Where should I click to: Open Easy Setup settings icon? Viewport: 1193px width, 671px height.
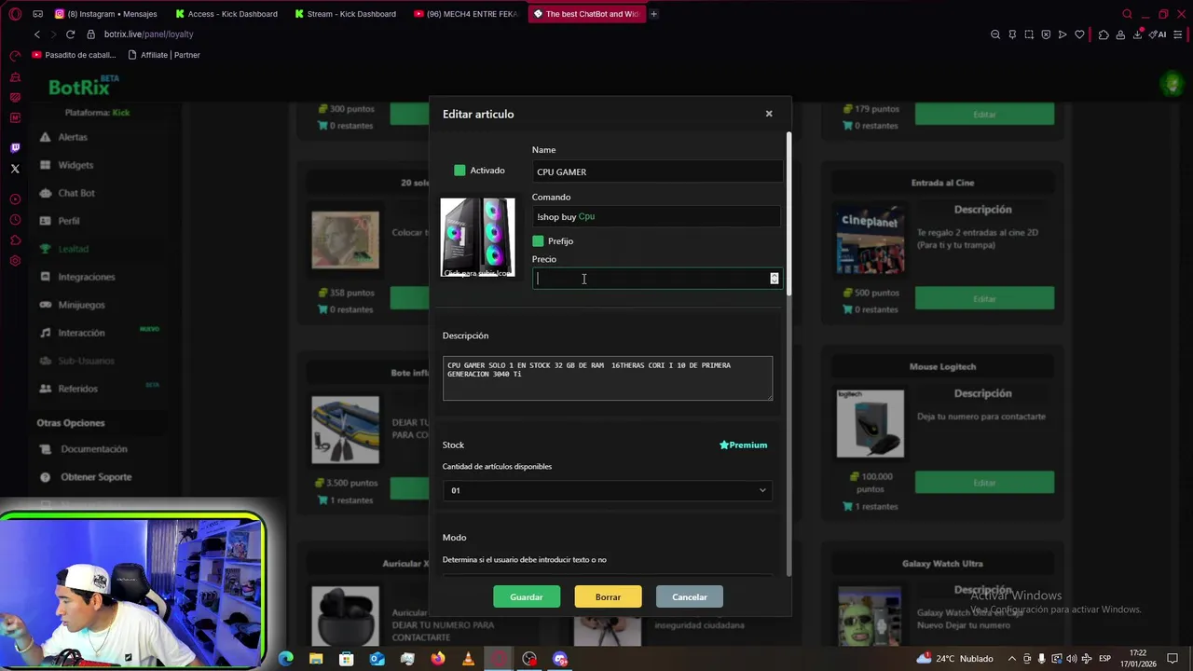pyautogui.click(x=1178, y=34)
